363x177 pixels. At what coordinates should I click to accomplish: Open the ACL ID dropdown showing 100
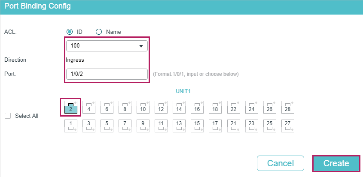(107, 45)
